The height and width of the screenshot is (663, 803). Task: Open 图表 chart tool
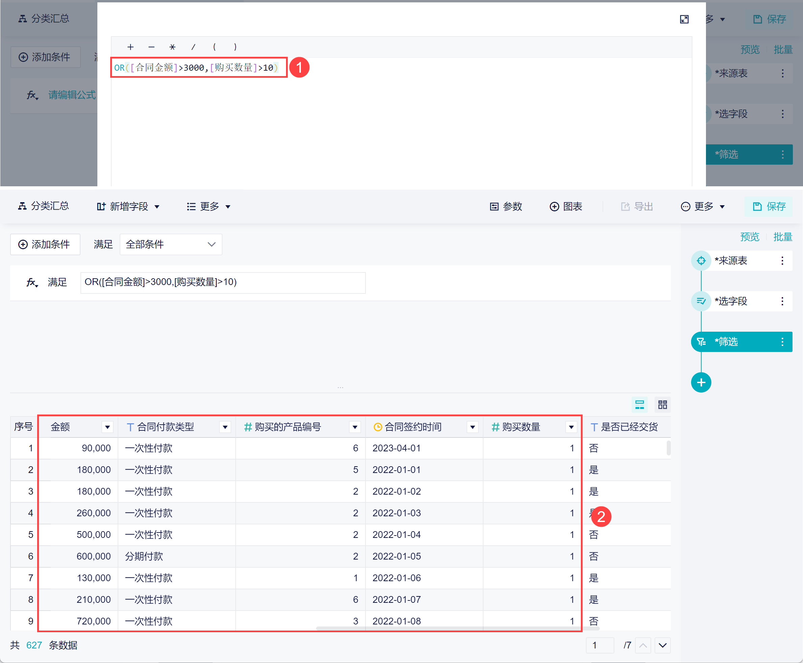tap(566, 207)
